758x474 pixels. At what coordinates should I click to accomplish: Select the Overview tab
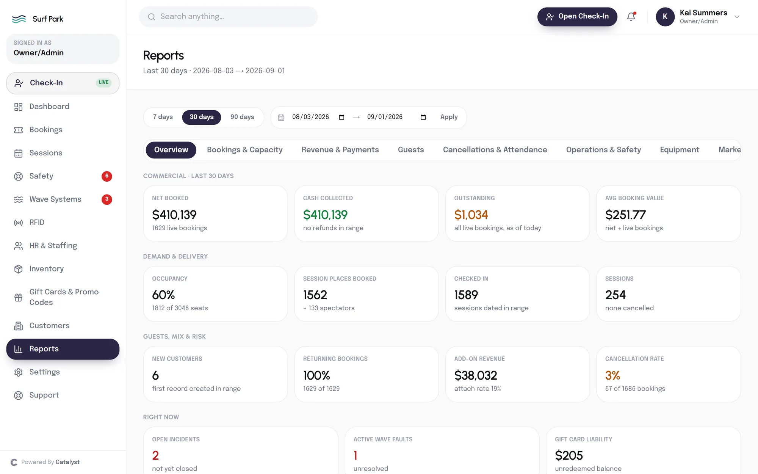point(171,150)
